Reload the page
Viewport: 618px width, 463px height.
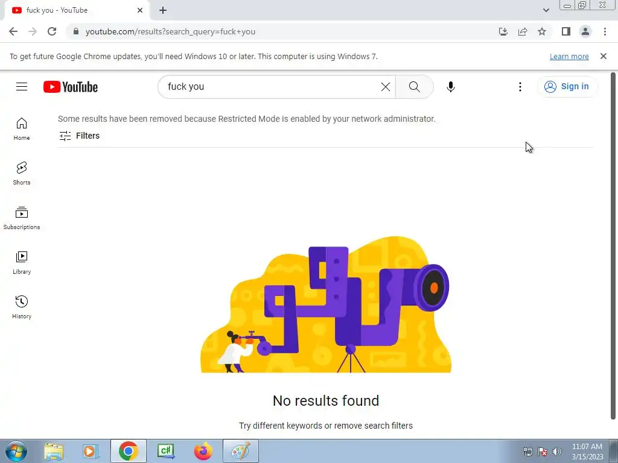52,31
